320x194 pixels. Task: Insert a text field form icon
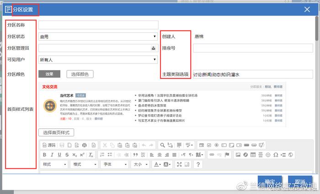click(224, 145)
